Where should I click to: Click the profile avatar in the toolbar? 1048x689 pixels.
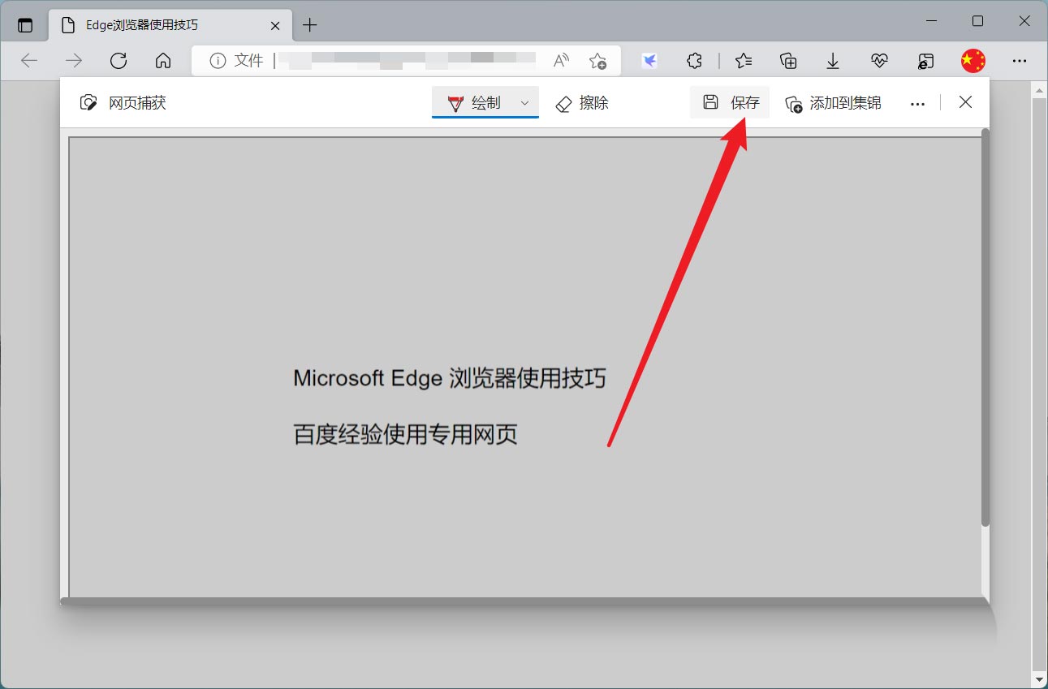(x=972, y=60)
